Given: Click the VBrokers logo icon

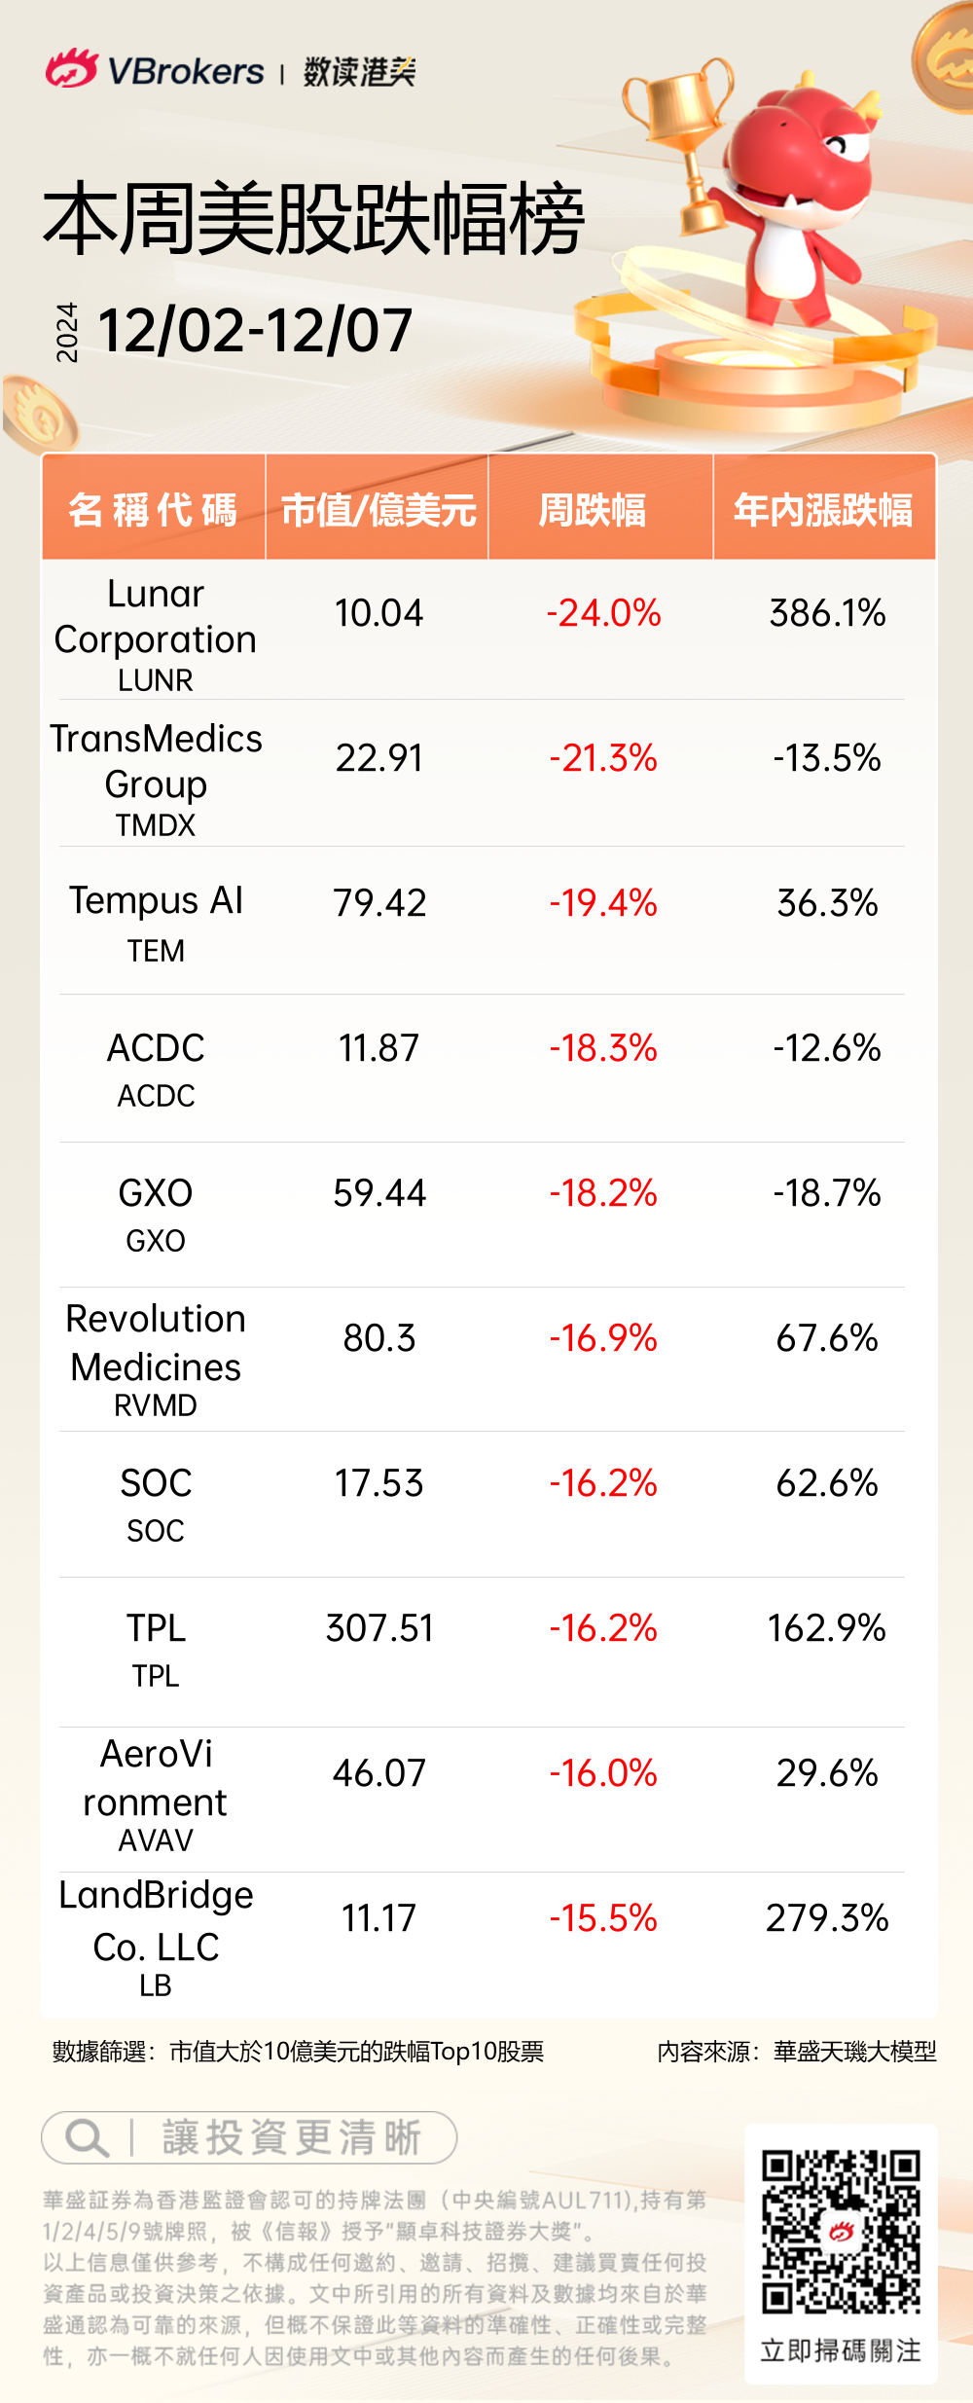Looking at the screenshot, I should 71,69.
